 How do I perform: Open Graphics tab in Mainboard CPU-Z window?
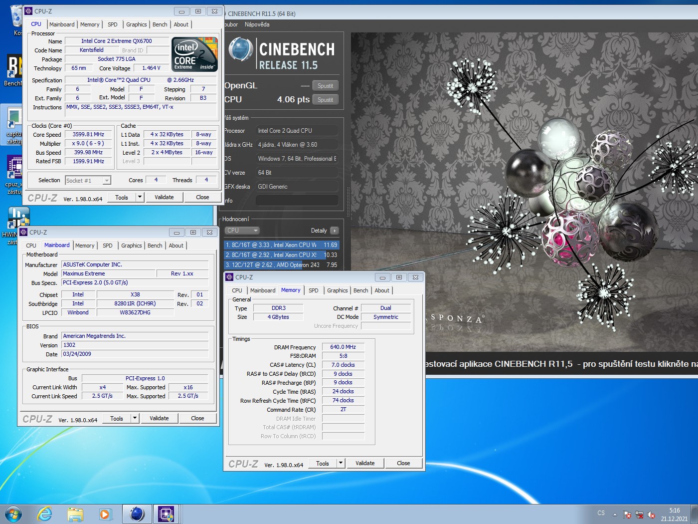[x=132, y=246]
